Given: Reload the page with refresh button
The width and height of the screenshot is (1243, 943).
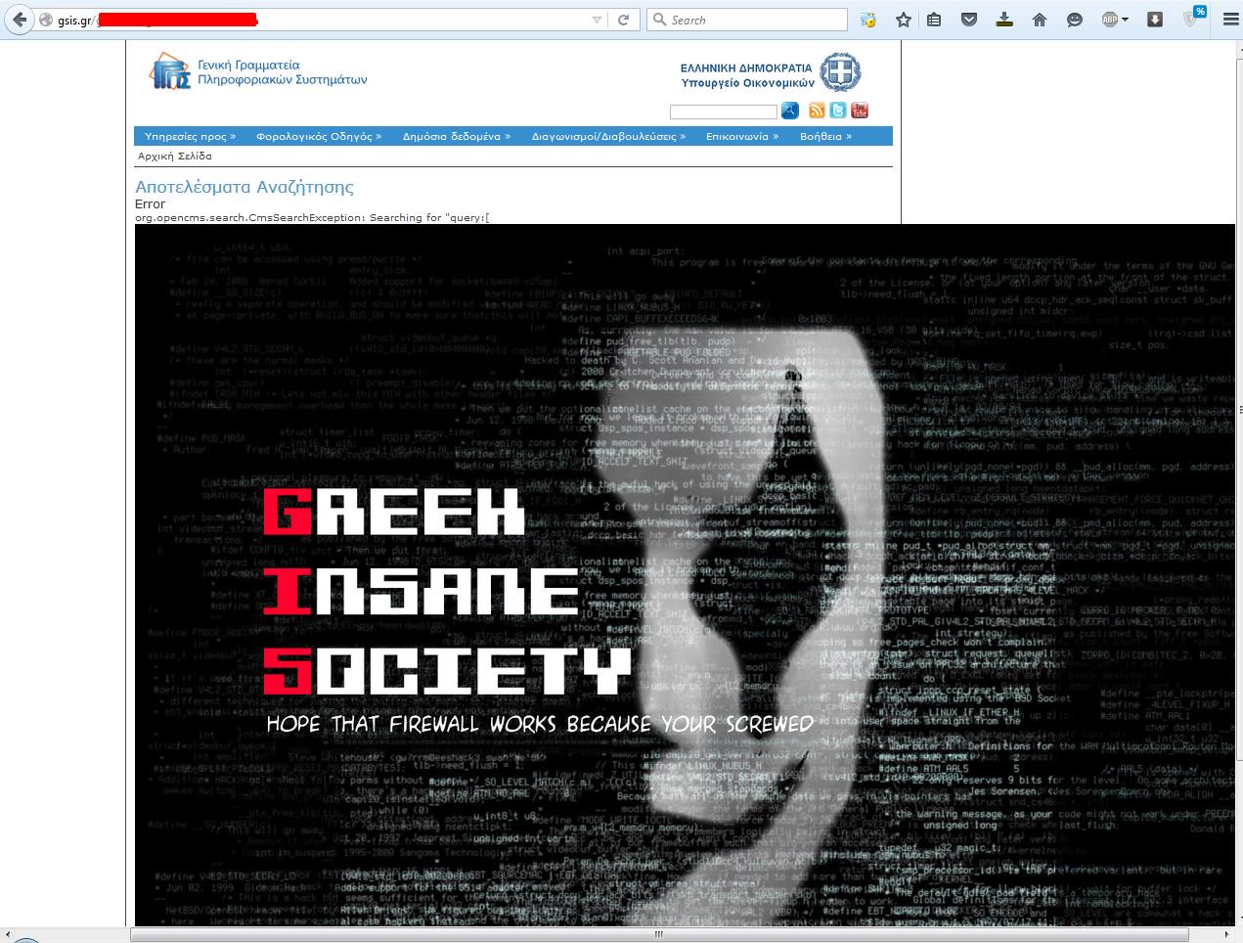Looking at the screenshot, I should coord(623,20).
